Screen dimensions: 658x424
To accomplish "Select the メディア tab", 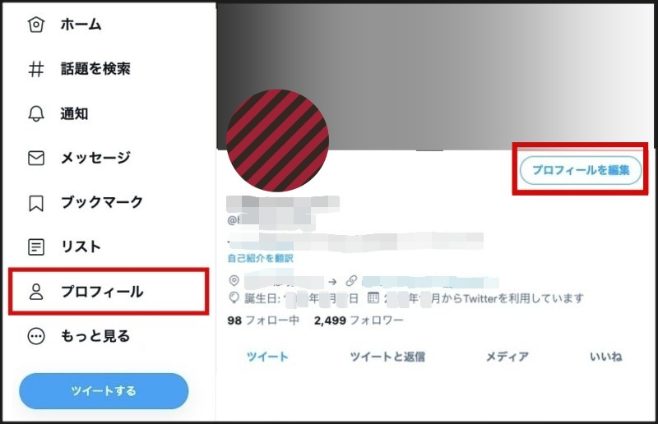I will coord(507,357).
